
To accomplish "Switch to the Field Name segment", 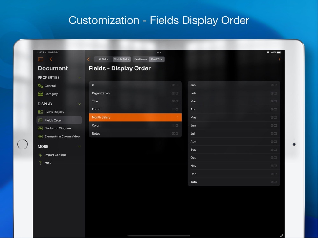I will tap(141, 59).
